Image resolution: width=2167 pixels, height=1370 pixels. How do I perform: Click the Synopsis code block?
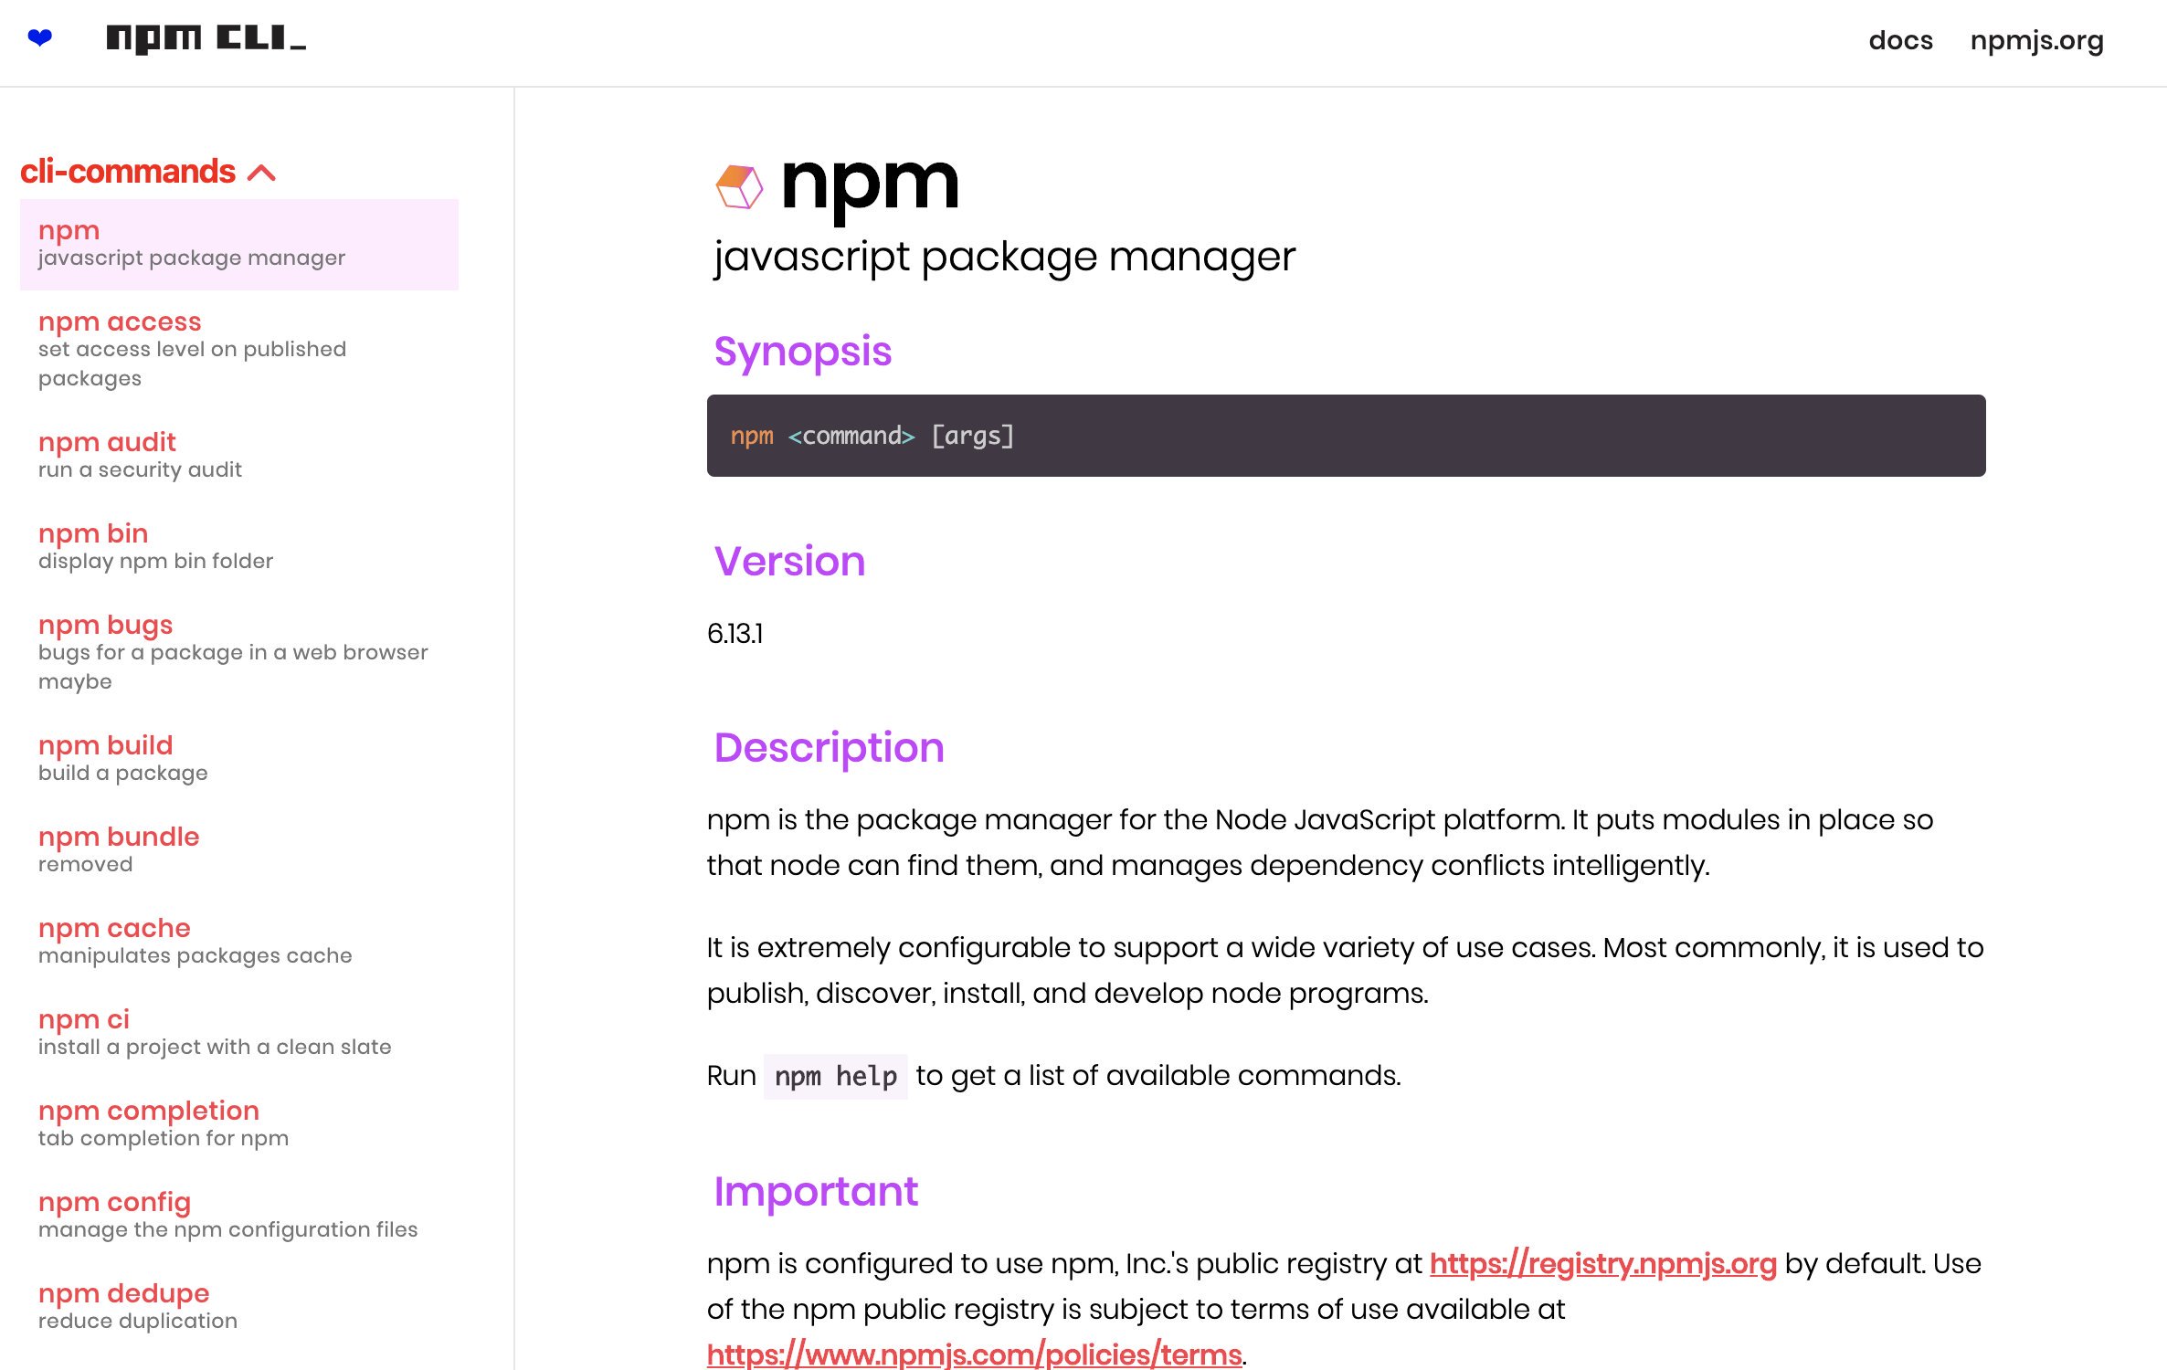coord(1346,436)
